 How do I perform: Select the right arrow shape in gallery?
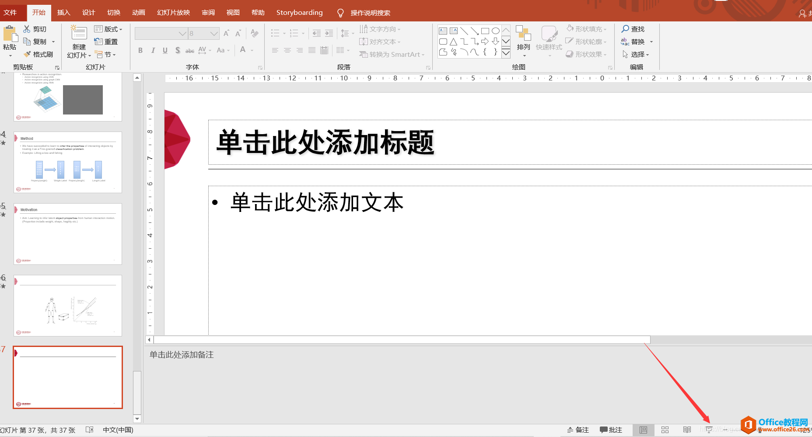[485, 42]
